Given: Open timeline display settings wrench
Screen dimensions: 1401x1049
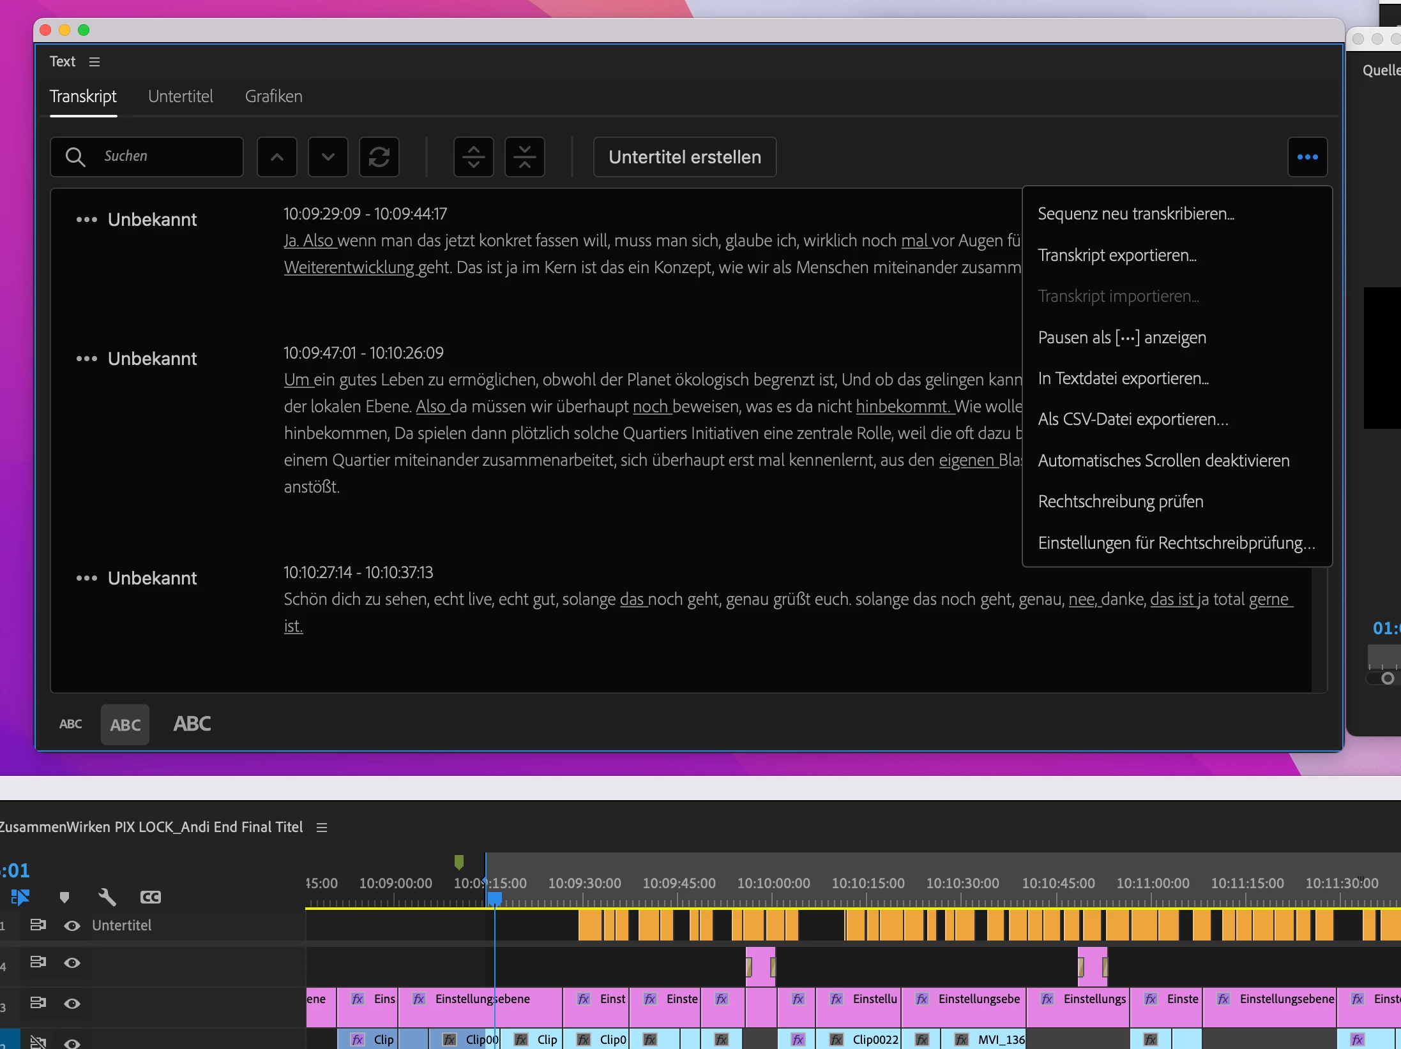Looking at the screenshot, I should [x=107, y=897].
